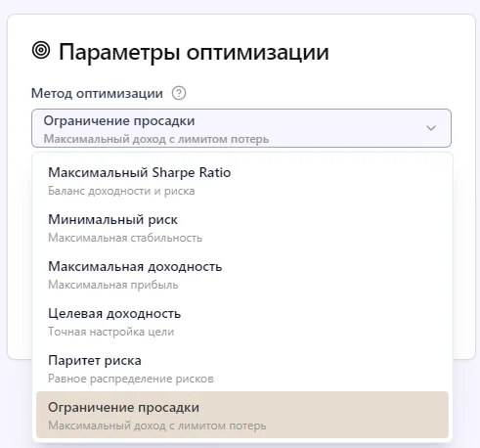Click the Максимальная стабильность subtitle
Screen dimensions: 480x448
(125, 238)
